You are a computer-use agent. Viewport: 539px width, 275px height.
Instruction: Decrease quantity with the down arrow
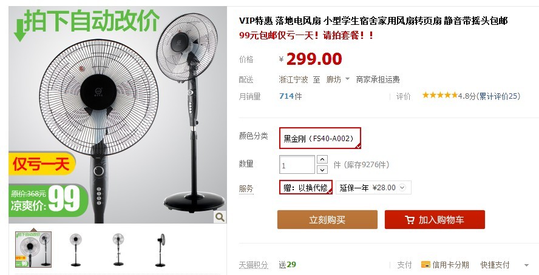322,170
